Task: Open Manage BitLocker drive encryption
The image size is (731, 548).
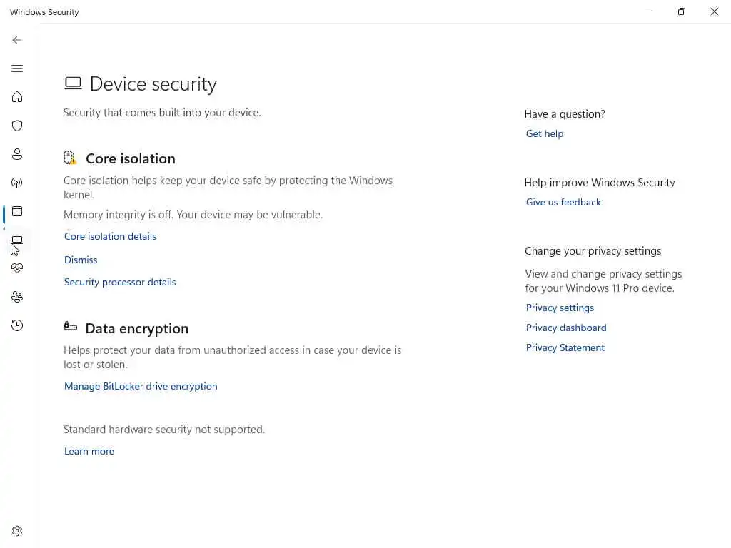Action: [x=141, y=386]
